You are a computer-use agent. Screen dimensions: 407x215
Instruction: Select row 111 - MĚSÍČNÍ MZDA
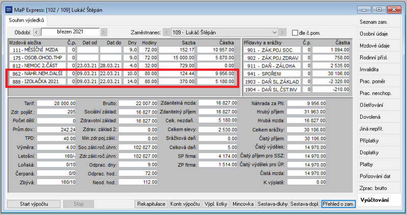[x=122, y=50]
